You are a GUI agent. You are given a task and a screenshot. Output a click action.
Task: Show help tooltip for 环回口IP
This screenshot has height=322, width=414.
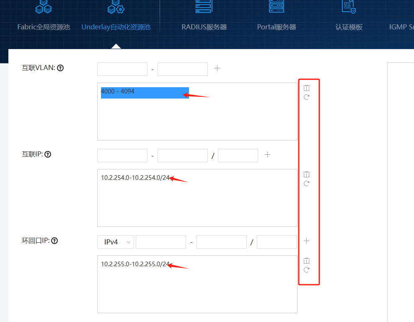54,241
